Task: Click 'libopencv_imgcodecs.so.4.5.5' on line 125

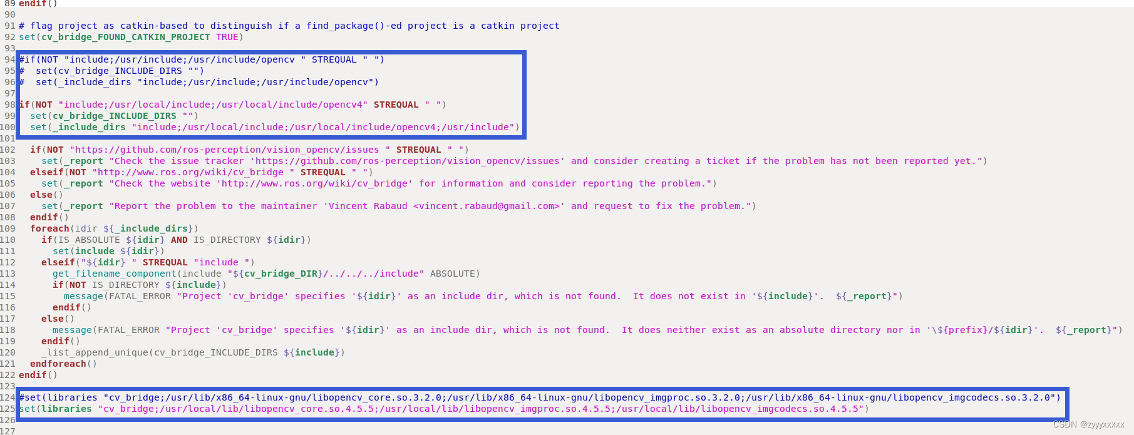Action: (780, 409)
